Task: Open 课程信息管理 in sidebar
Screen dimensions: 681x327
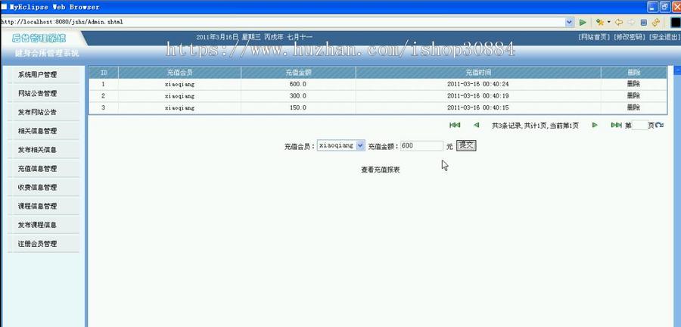Action: 37,207
